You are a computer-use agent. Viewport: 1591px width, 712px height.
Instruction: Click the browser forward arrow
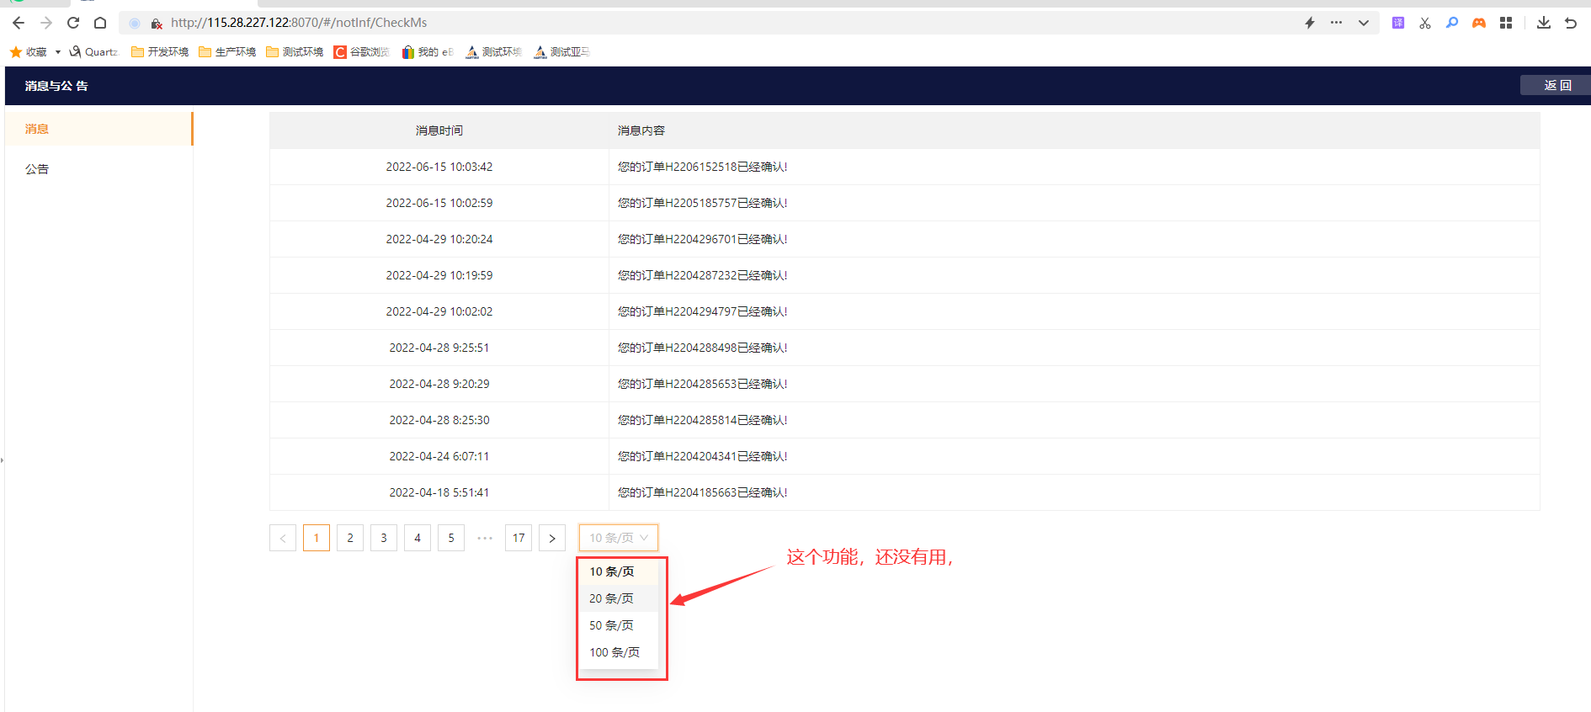pos(46,23)
